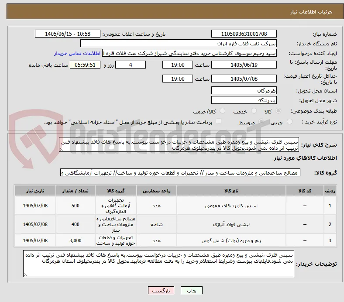Click unit cell شاخه
The image size is (344, 302).
click(x=157, y=224)
